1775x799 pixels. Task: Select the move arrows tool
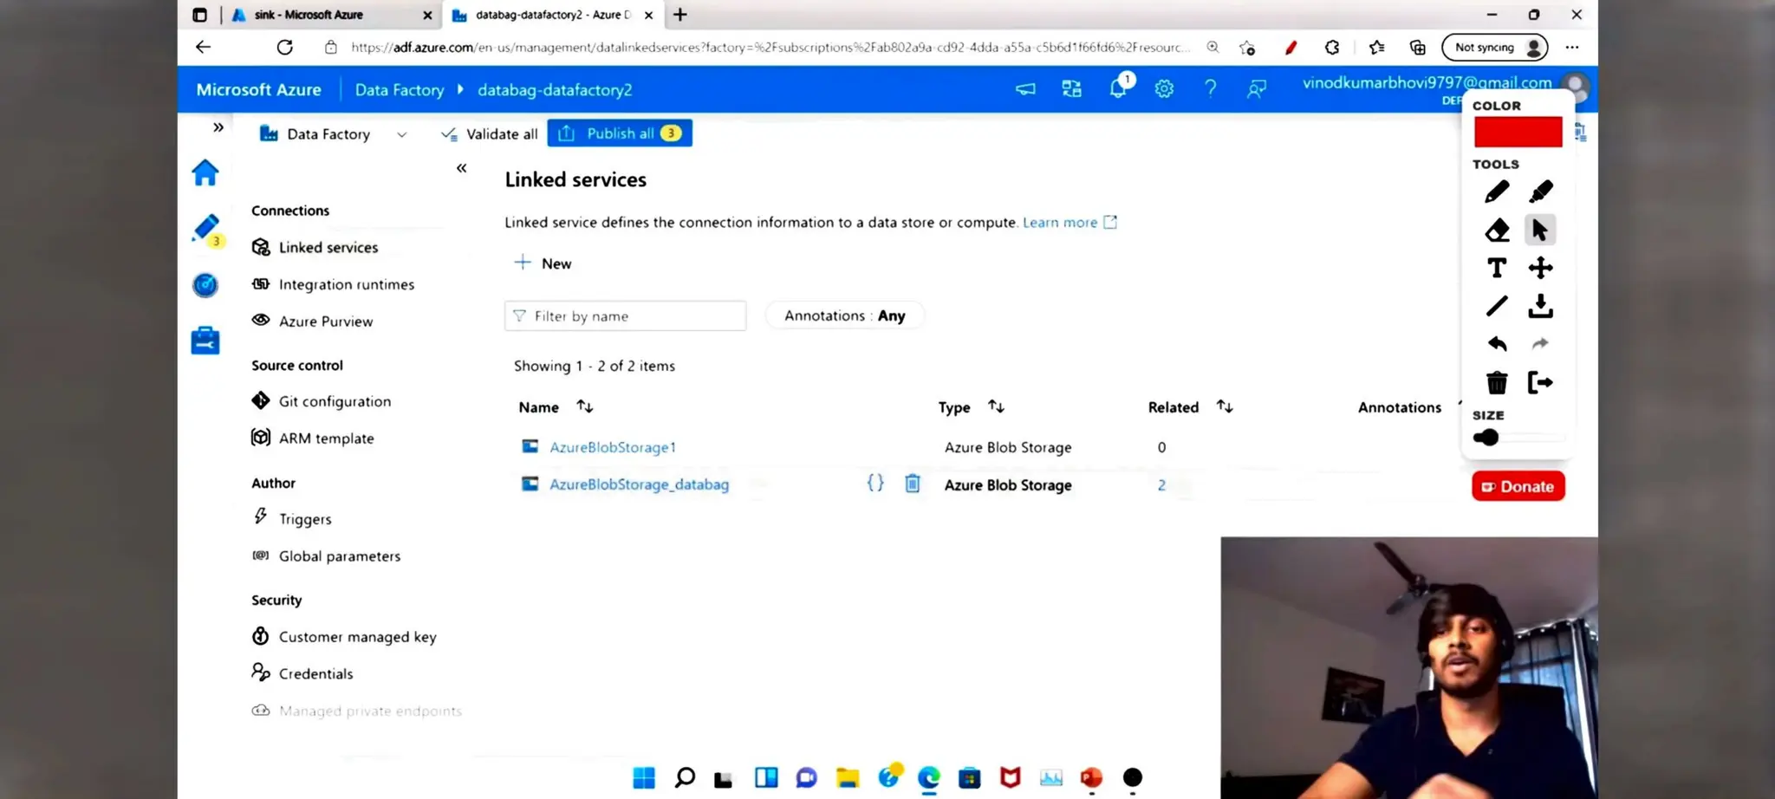[x=1540, y=268]
